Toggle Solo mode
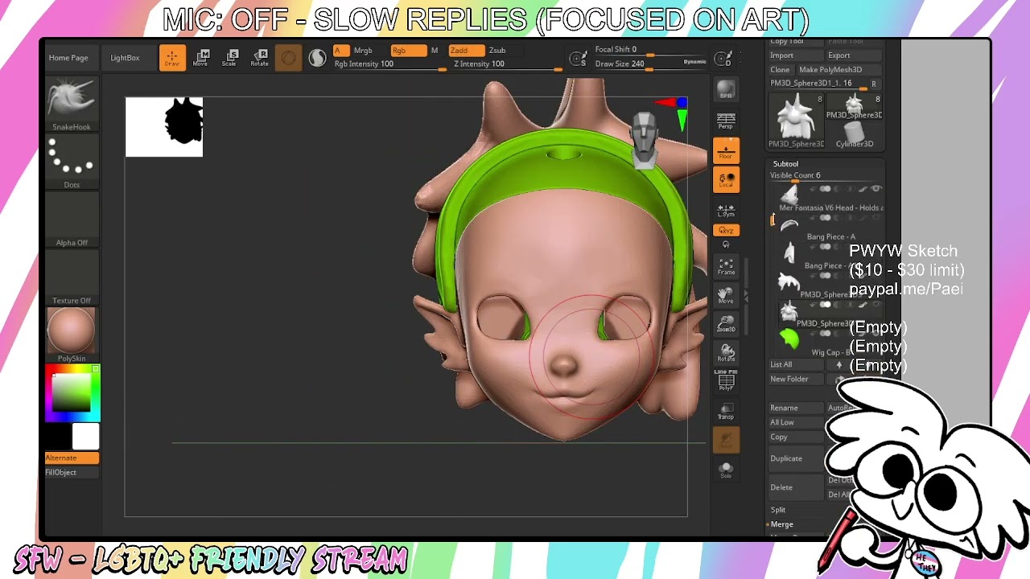This screenshot has height=579, width=1030. coord(726,470)
